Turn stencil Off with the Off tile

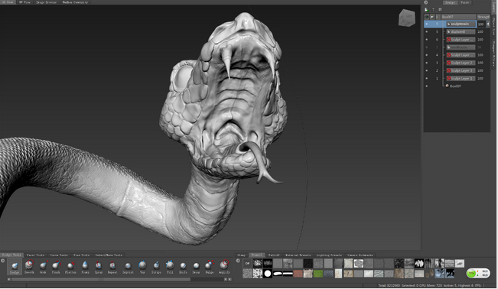click(x=247, y=263)
